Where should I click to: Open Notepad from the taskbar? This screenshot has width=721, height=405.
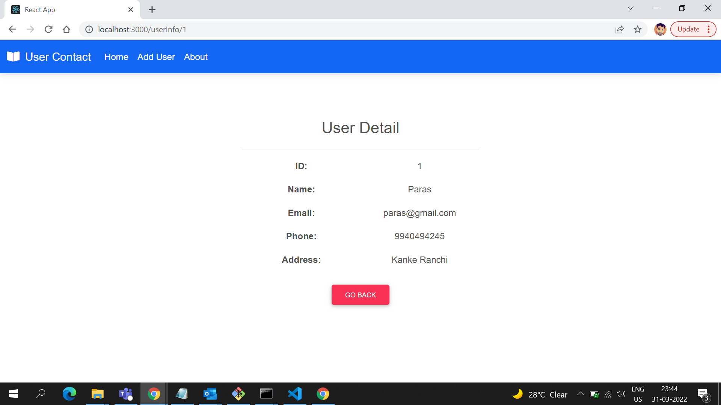tap(182, 394)
